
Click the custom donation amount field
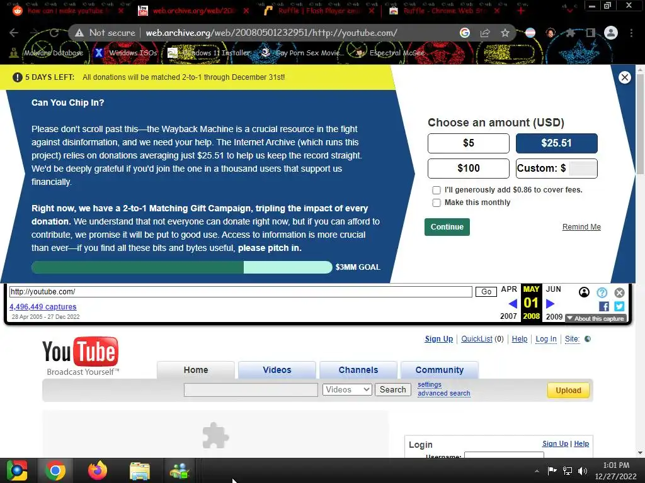pyautogui.click(x=583, y=169)
